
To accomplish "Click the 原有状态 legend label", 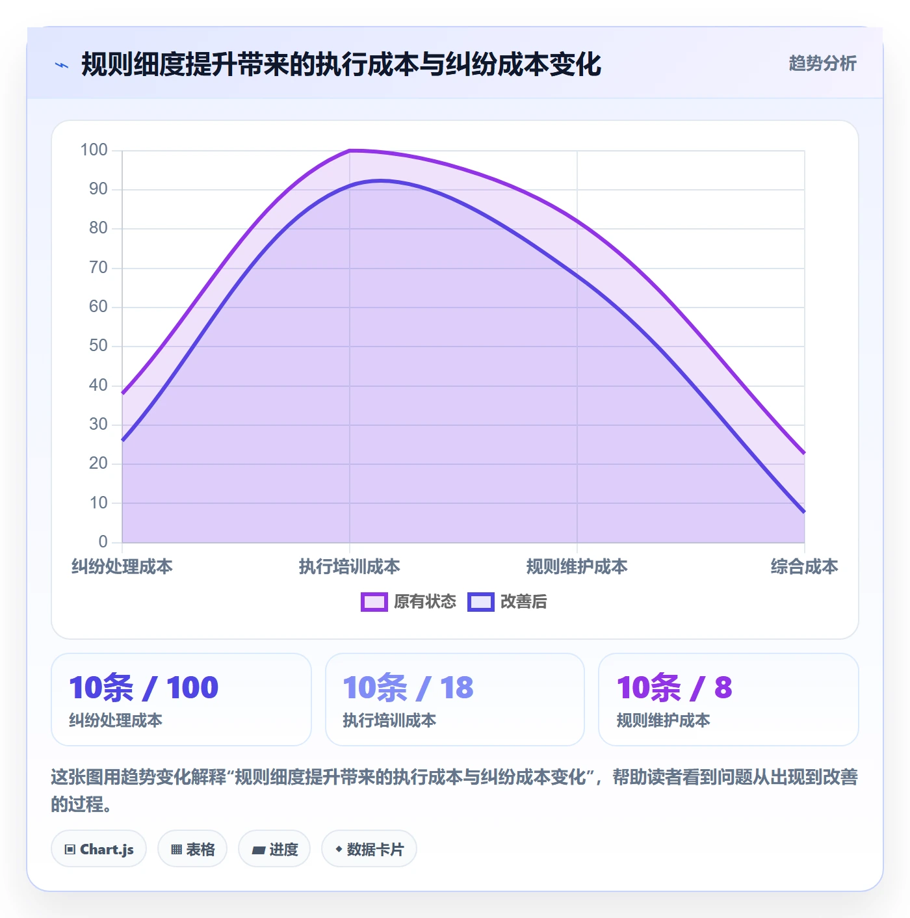I will click(425, 602).
